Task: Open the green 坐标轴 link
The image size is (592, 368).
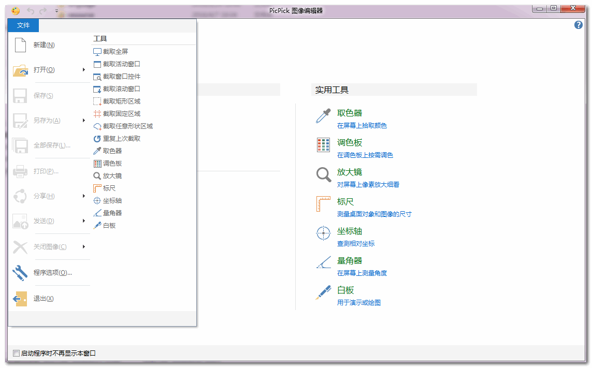Action: [350, 231]
